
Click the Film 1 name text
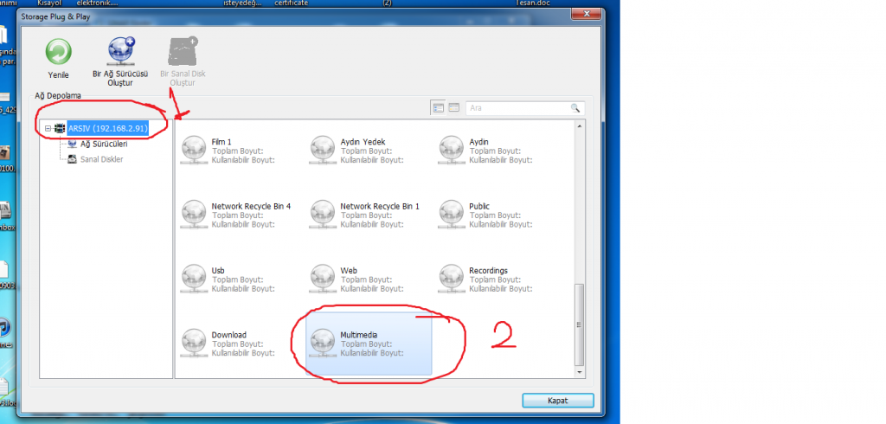pos(221,142)
